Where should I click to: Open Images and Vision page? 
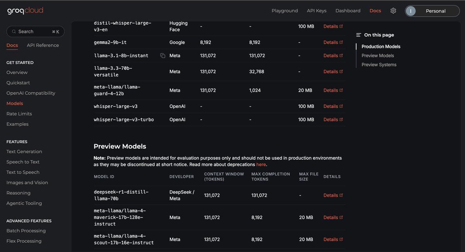[28, 183]
